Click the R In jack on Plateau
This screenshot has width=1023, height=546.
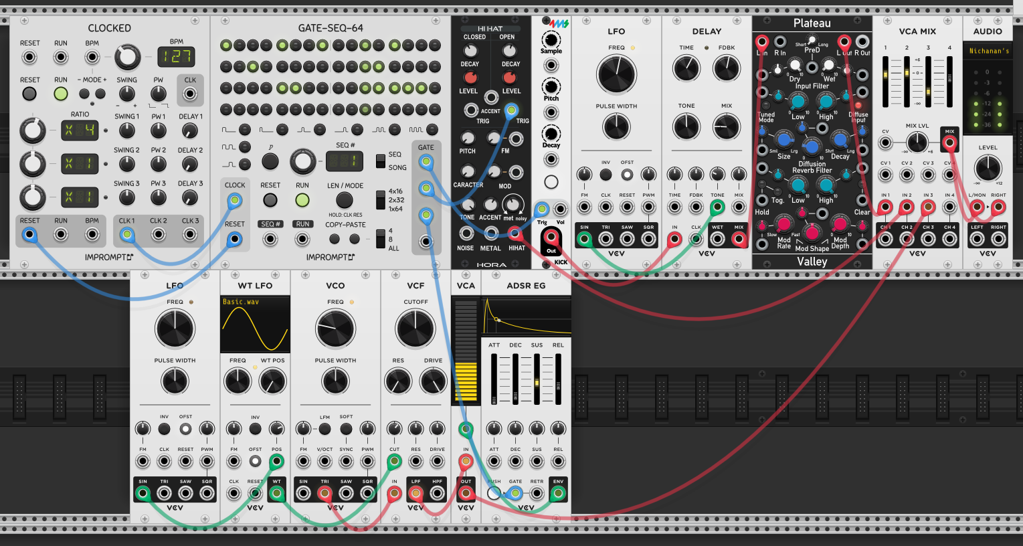779,41
